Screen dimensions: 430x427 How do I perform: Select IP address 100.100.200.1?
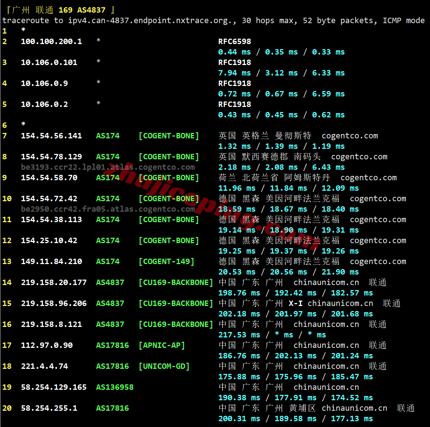51,42
